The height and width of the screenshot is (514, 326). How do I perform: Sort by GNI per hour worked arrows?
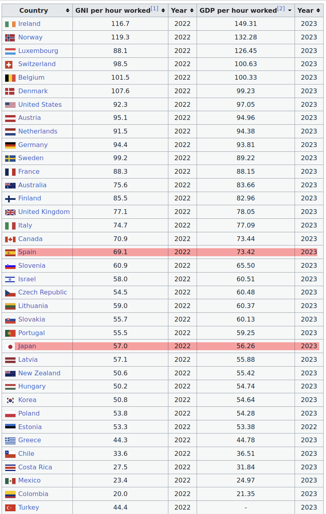click(163, 10)
